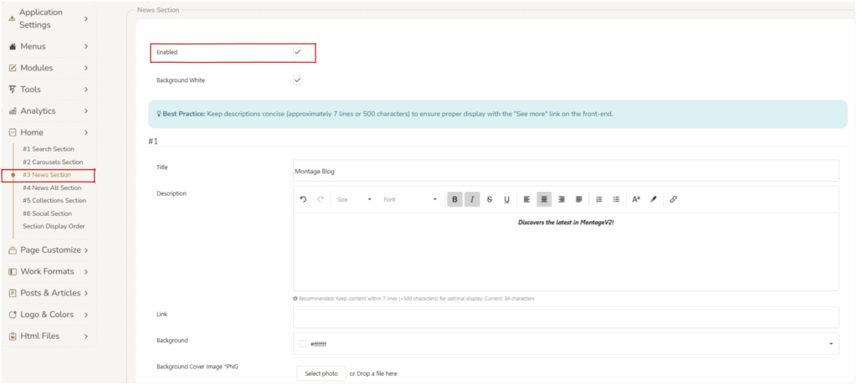
Task: Toggle italic formatting in description editor
Action: click(472, 199)
